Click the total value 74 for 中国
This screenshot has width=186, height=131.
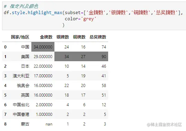(x=104, y=47)
